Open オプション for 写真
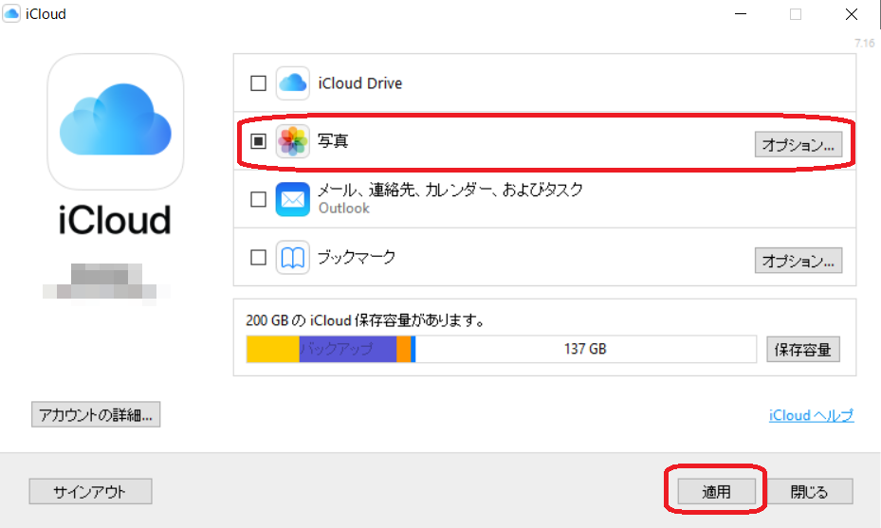Viewport: 881px width, 528px height. click(x=798, y=144)
